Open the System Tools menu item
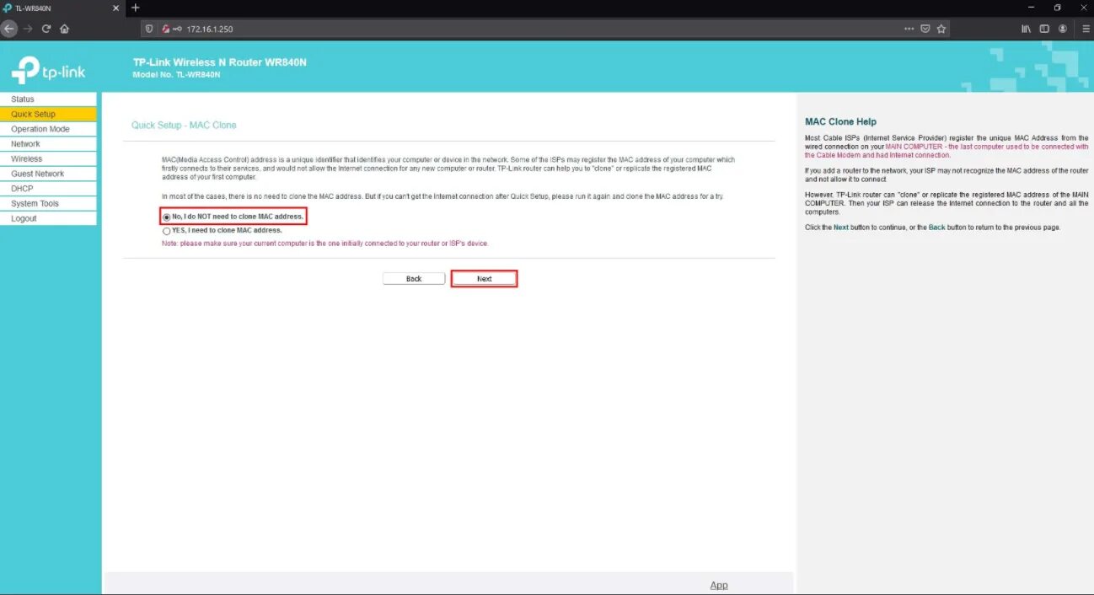 click(48, 203)
